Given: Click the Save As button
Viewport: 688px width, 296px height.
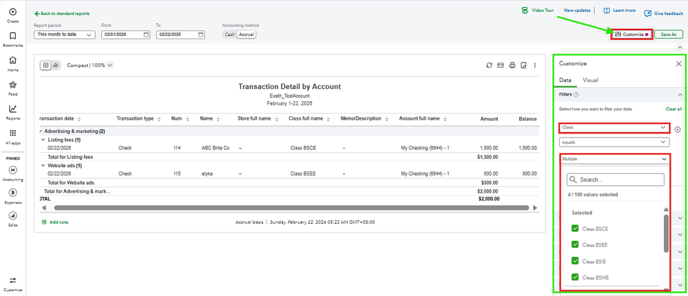Looking at the screenshot, I should point(669,34).
